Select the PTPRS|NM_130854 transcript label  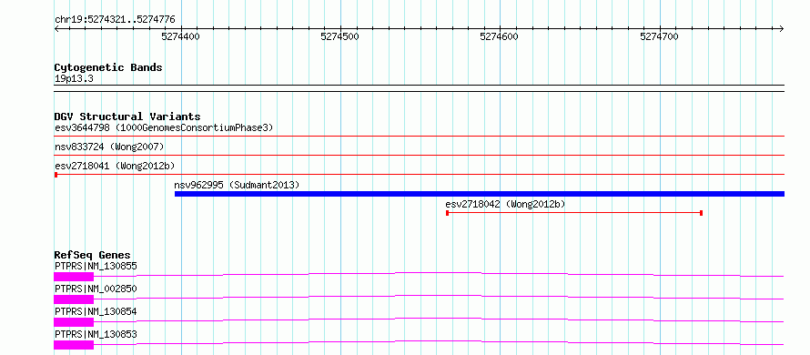[x=96, y=311]
